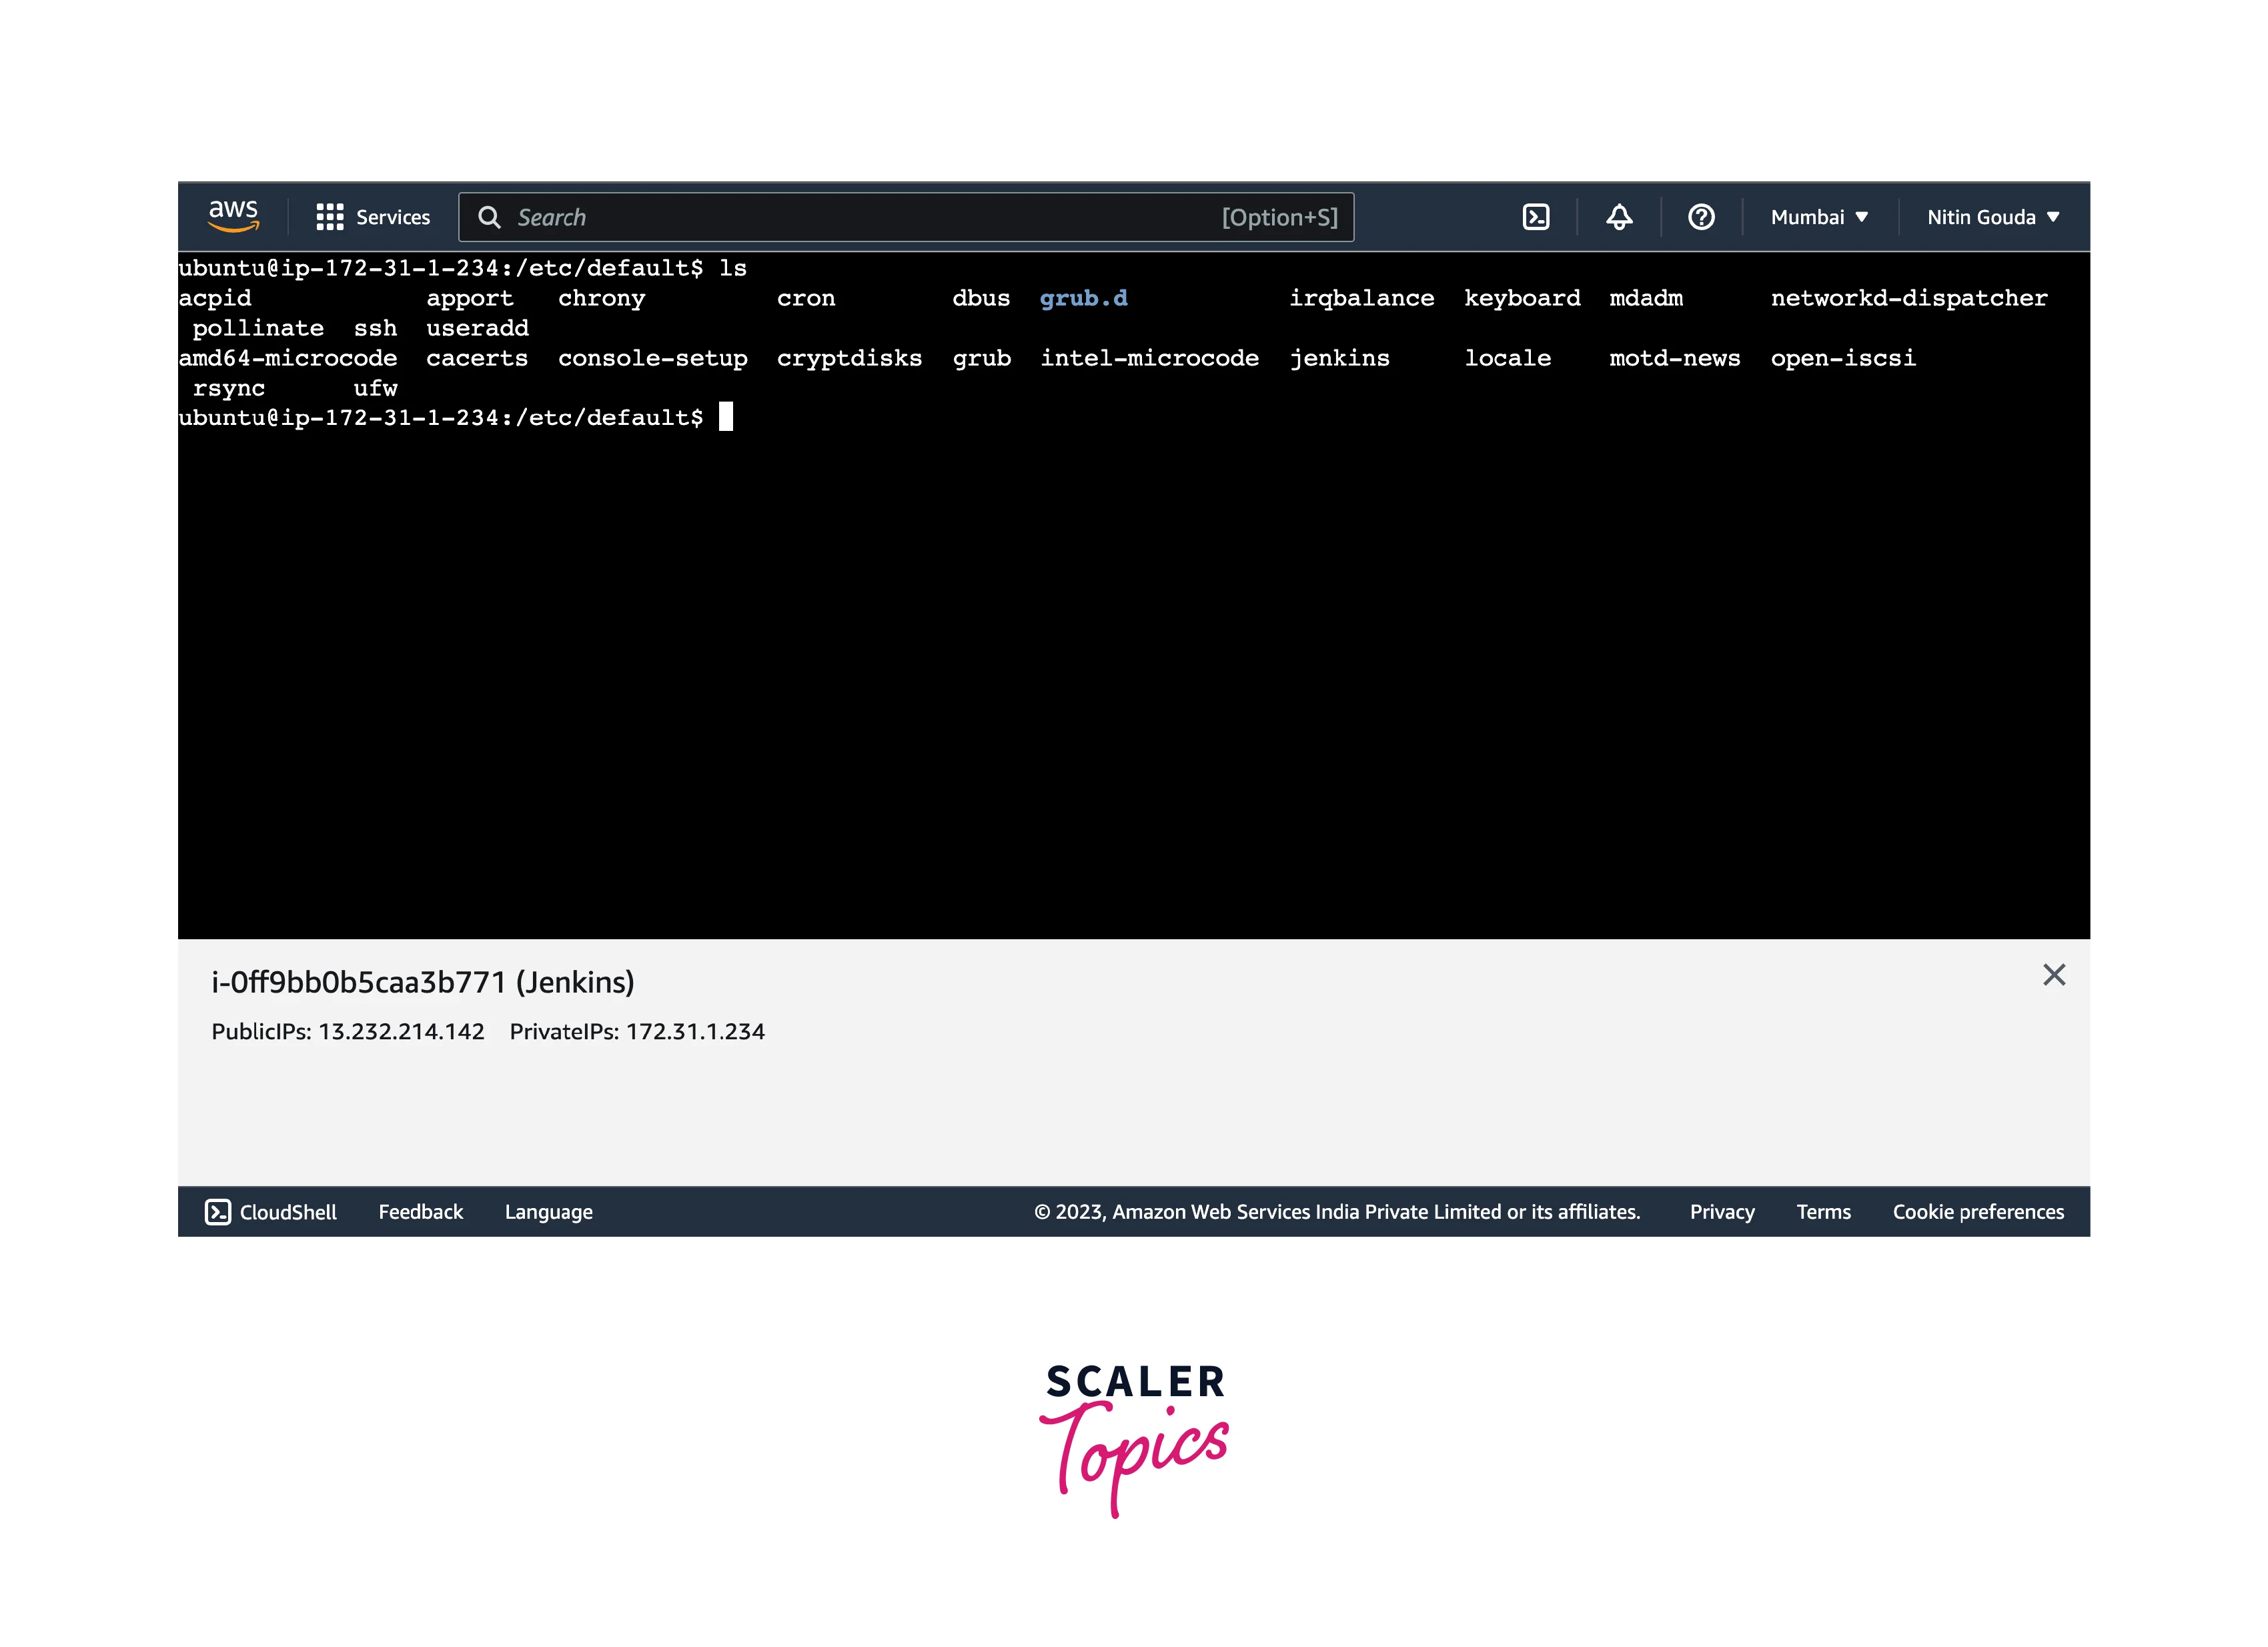Click the CloudShell footer text

pos(288,1212)
